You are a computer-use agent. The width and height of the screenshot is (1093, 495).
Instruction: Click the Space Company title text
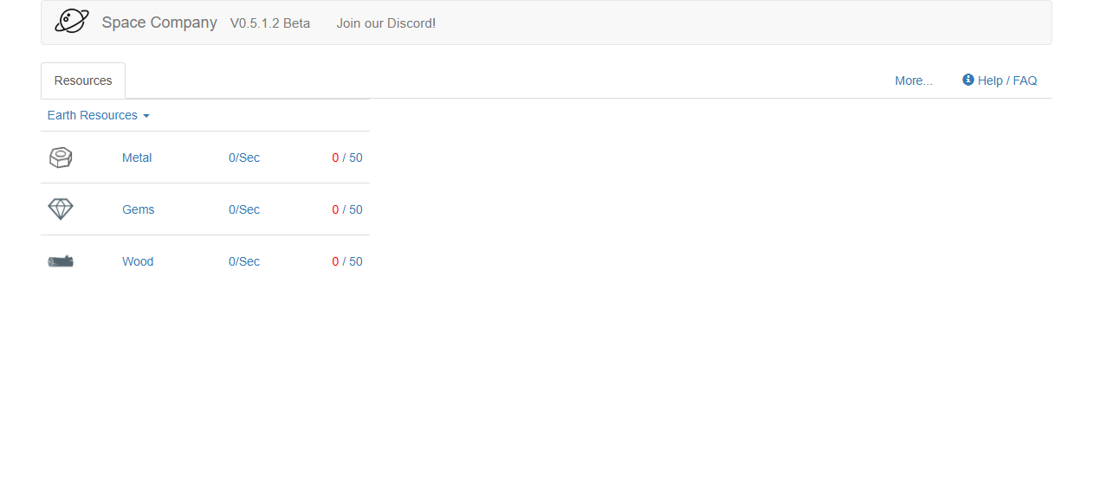point(159,22)
